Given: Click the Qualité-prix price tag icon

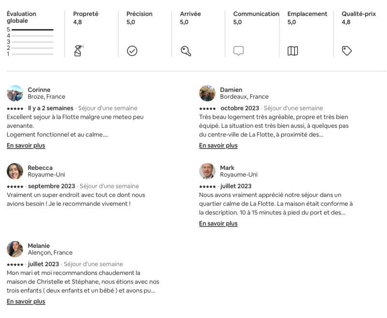Looking at the screenshot, I should pos(347,50).
